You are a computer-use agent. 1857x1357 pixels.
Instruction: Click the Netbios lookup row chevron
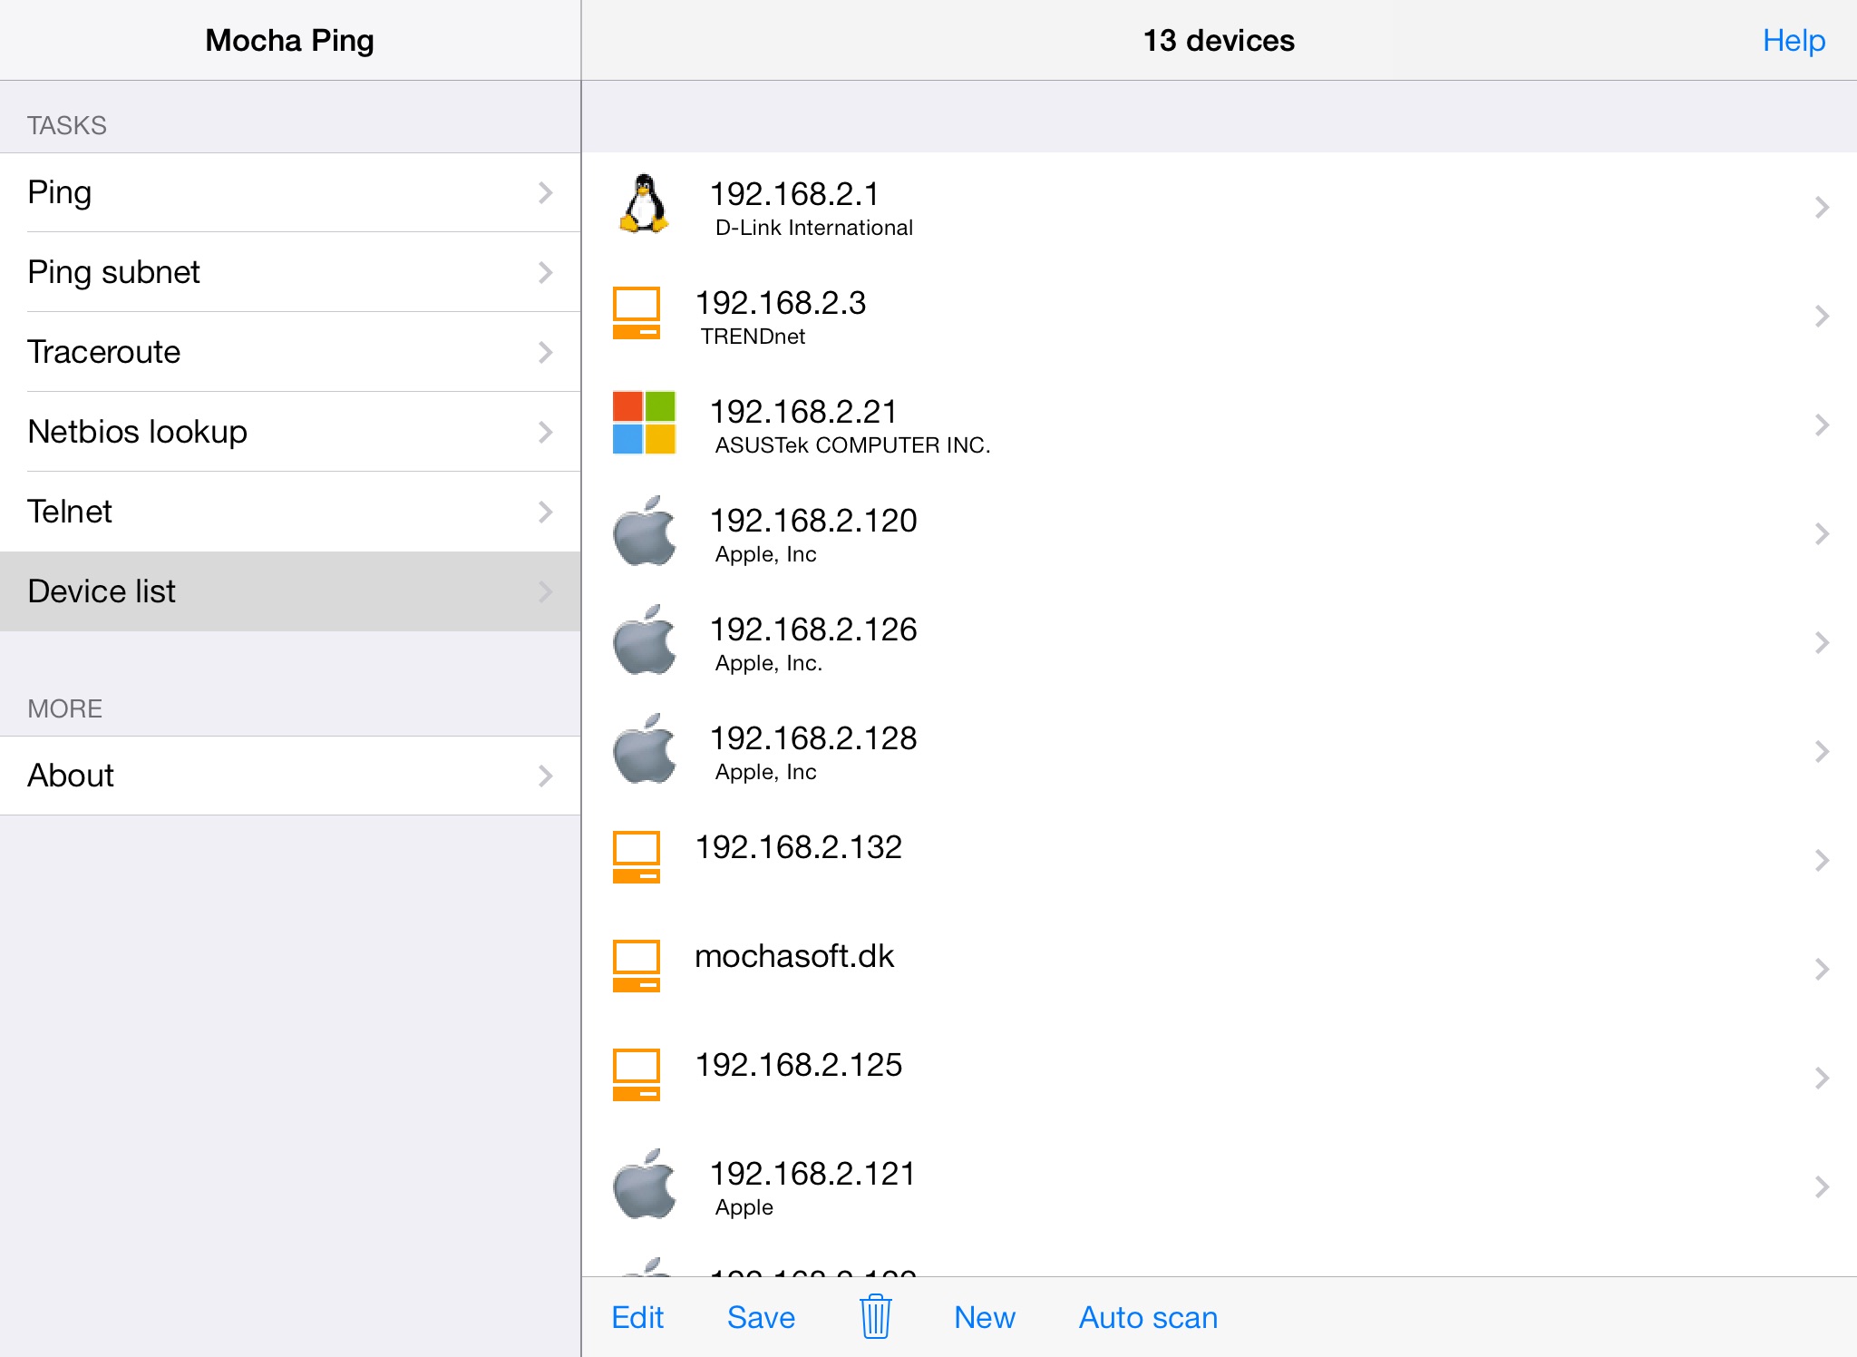[545, 432]
